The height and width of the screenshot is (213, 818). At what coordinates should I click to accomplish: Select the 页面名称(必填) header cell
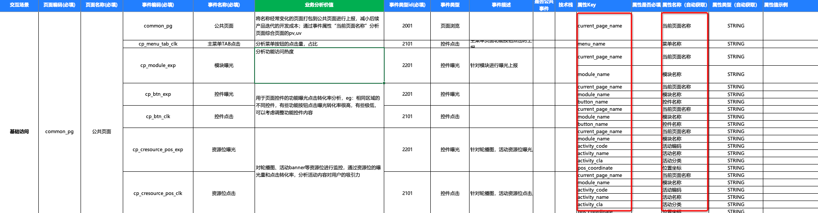[x=102, y=5]
